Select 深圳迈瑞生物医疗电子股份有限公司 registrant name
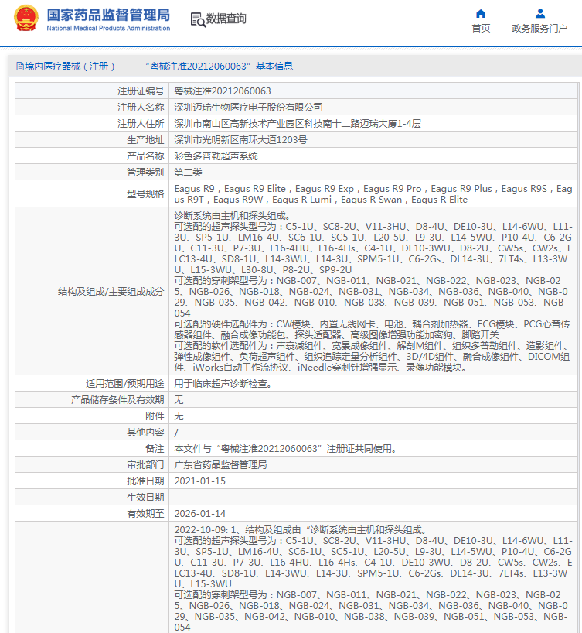 click(x=248, y=108)
